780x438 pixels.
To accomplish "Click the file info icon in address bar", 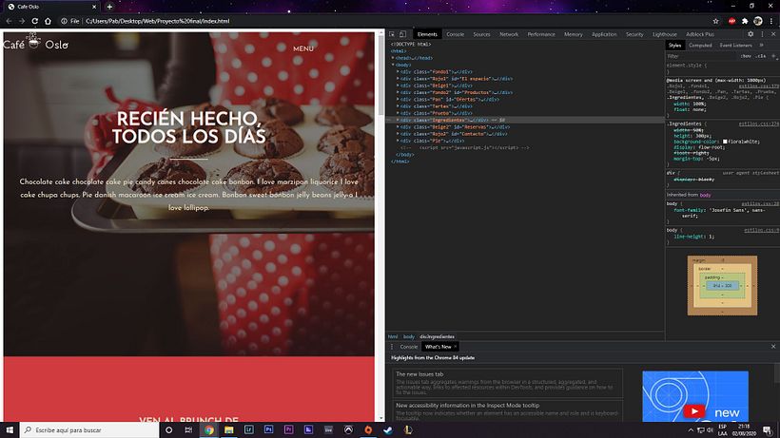I will (x=64, y=21).
